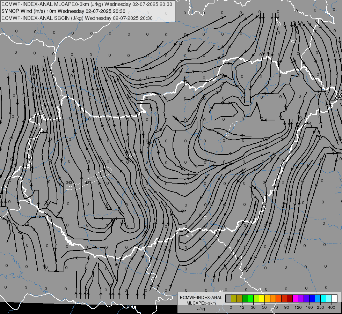The height and width of the screenshot is (314, 342).
Task: Click the '30' tick label in the legend
Action: click(253, 307)
